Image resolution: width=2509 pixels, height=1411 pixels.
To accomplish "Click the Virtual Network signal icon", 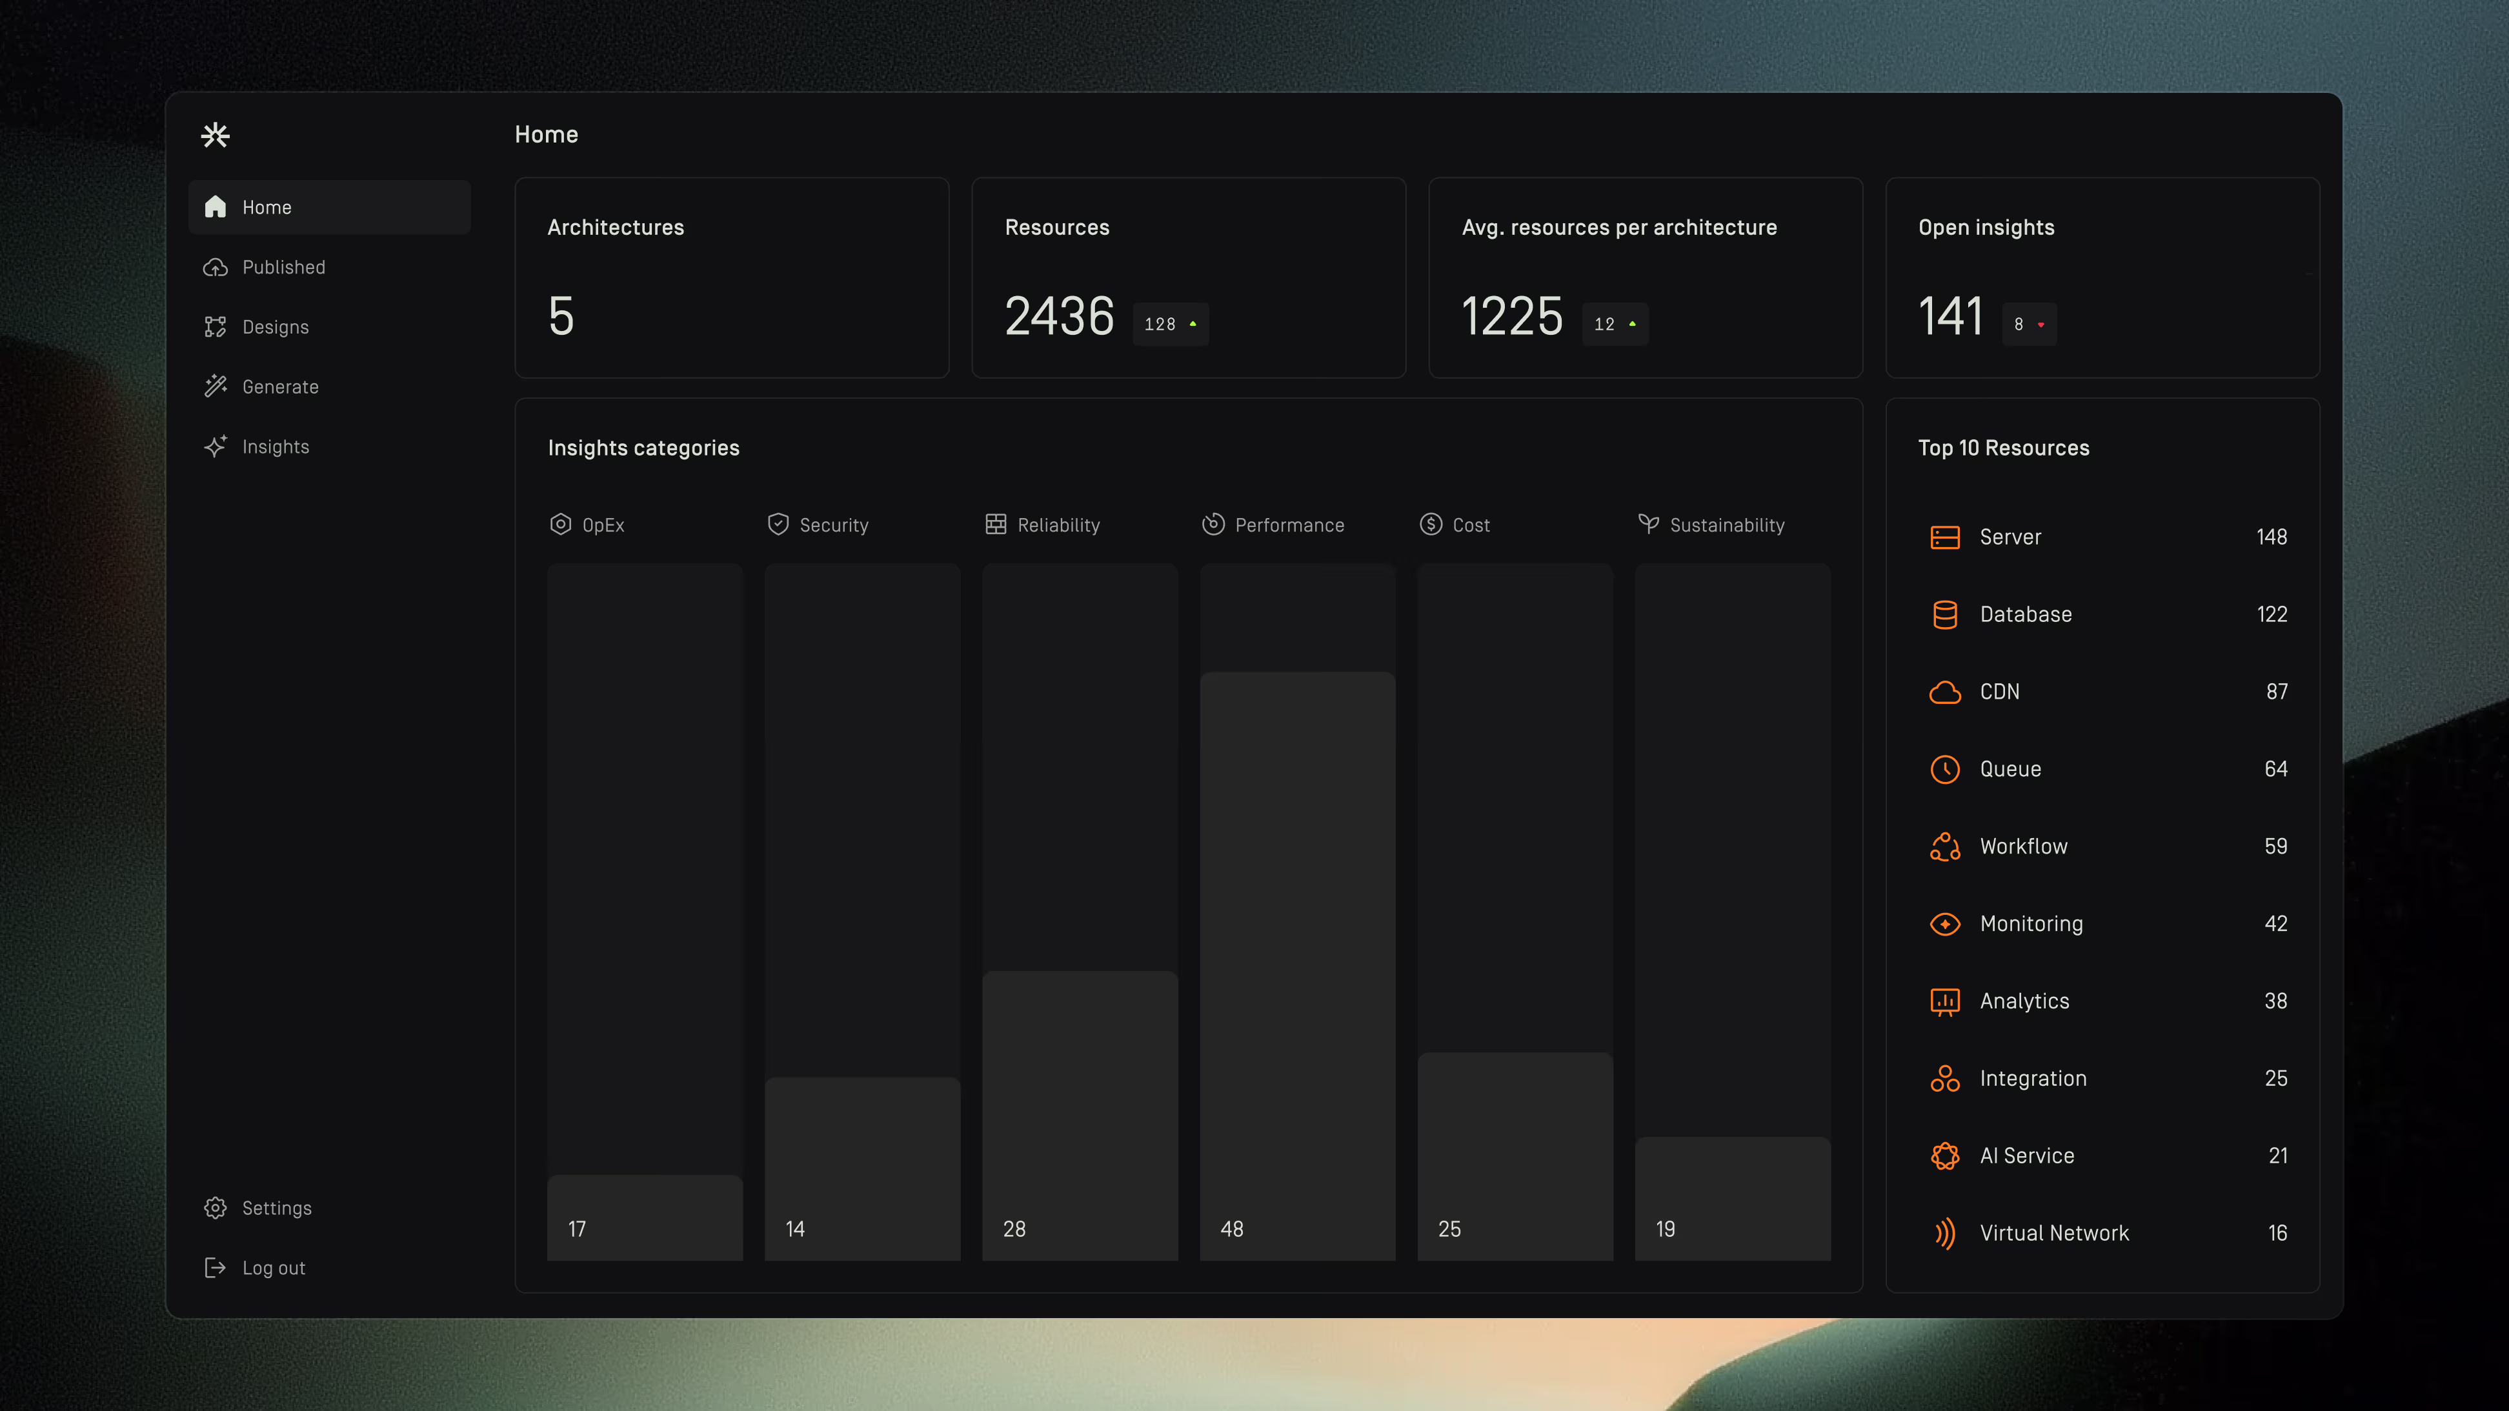I will click(1945, 1233).
